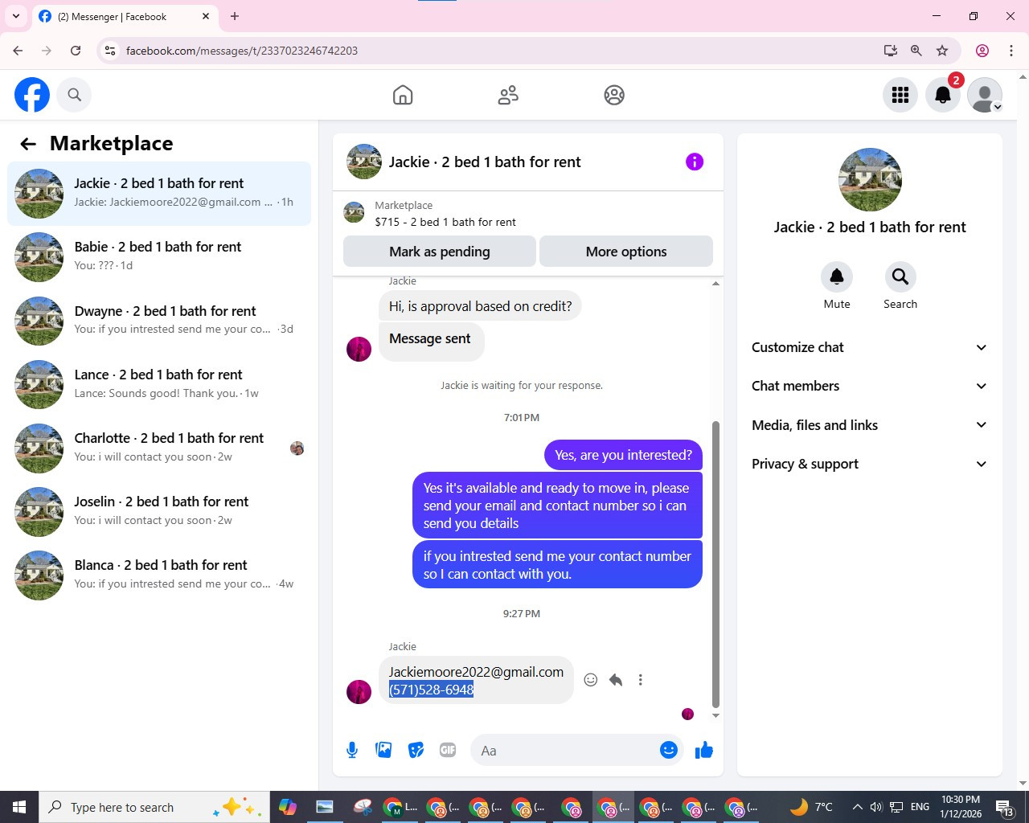Click the Mark as pending button
This screenshot has height=823, width=1029.
pos(440,252)
